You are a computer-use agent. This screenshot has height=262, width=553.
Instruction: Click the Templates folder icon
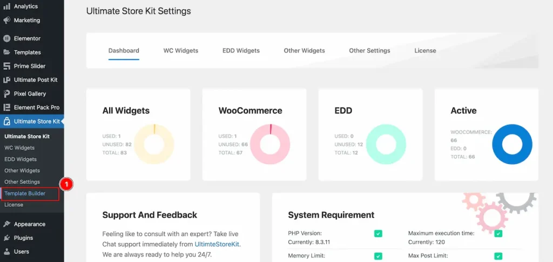pos(6,52)
